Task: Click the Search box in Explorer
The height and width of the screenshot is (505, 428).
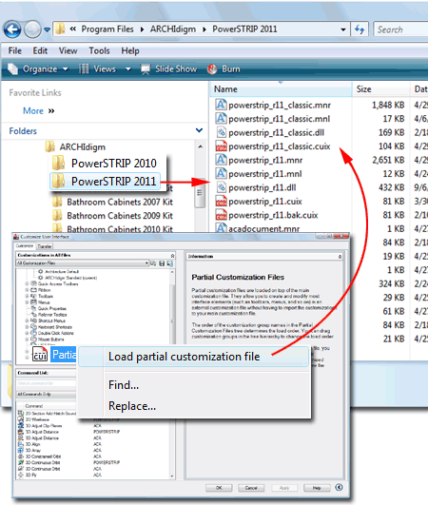Action: (401, 29)
